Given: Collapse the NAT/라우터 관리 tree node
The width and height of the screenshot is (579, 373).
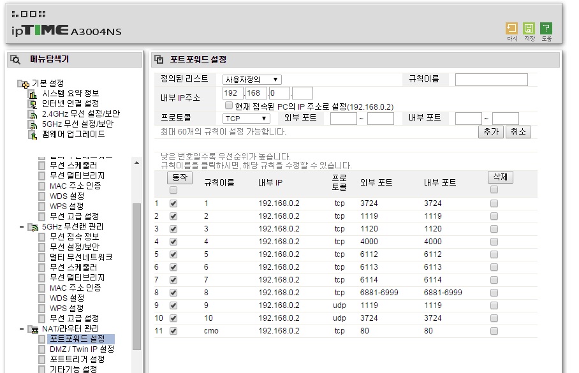Looking at the screenshot, I should pos(22,328).
